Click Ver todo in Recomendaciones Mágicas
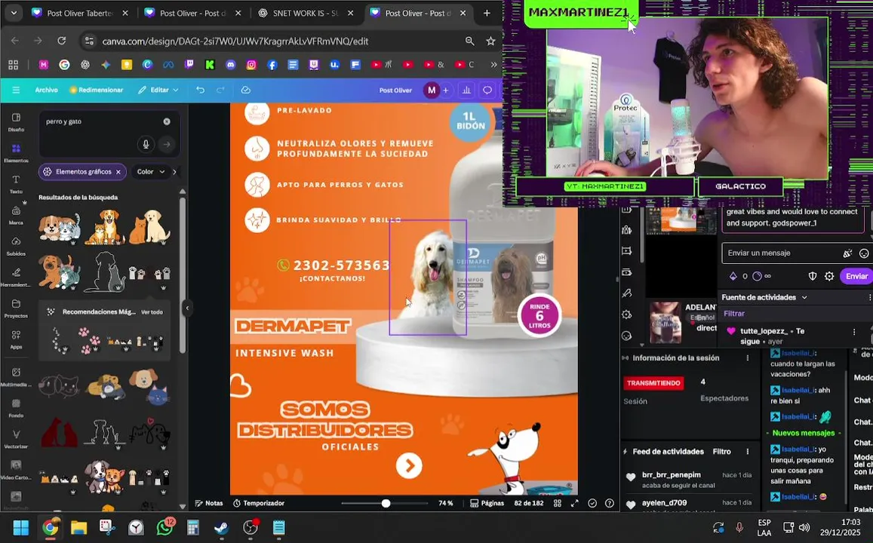Image resolution: width=873 pixels, height=543 pixels. 152,312
